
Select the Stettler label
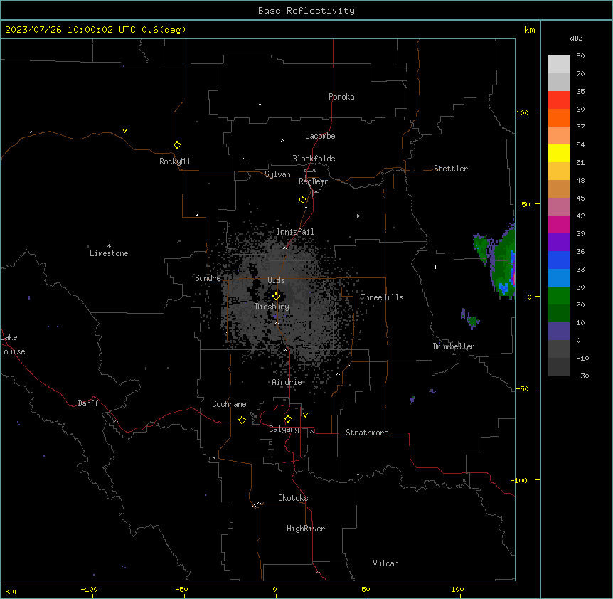[451, 169]
